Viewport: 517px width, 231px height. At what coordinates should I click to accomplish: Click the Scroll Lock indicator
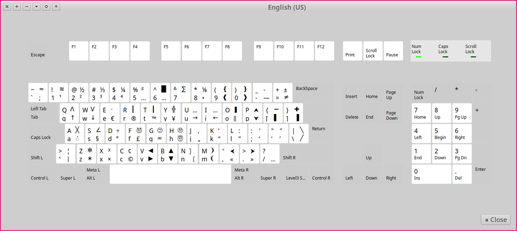[471, 51]
